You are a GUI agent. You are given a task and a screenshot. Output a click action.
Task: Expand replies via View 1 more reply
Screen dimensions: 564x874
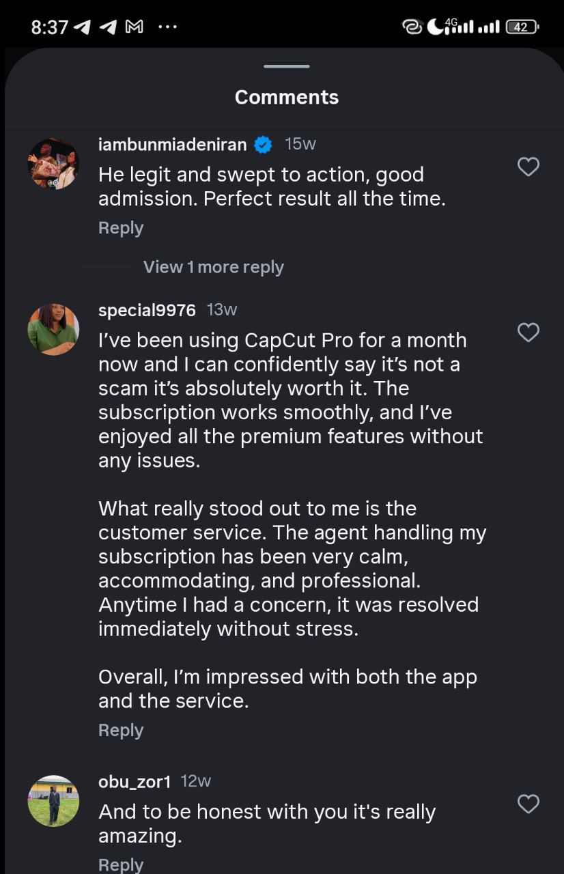(x=213, y=266)
